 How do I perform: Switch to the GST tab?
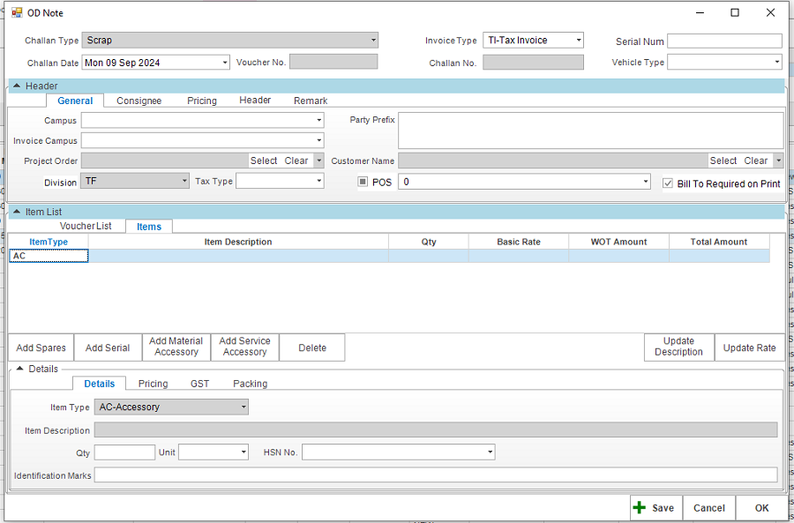[199, 384]
